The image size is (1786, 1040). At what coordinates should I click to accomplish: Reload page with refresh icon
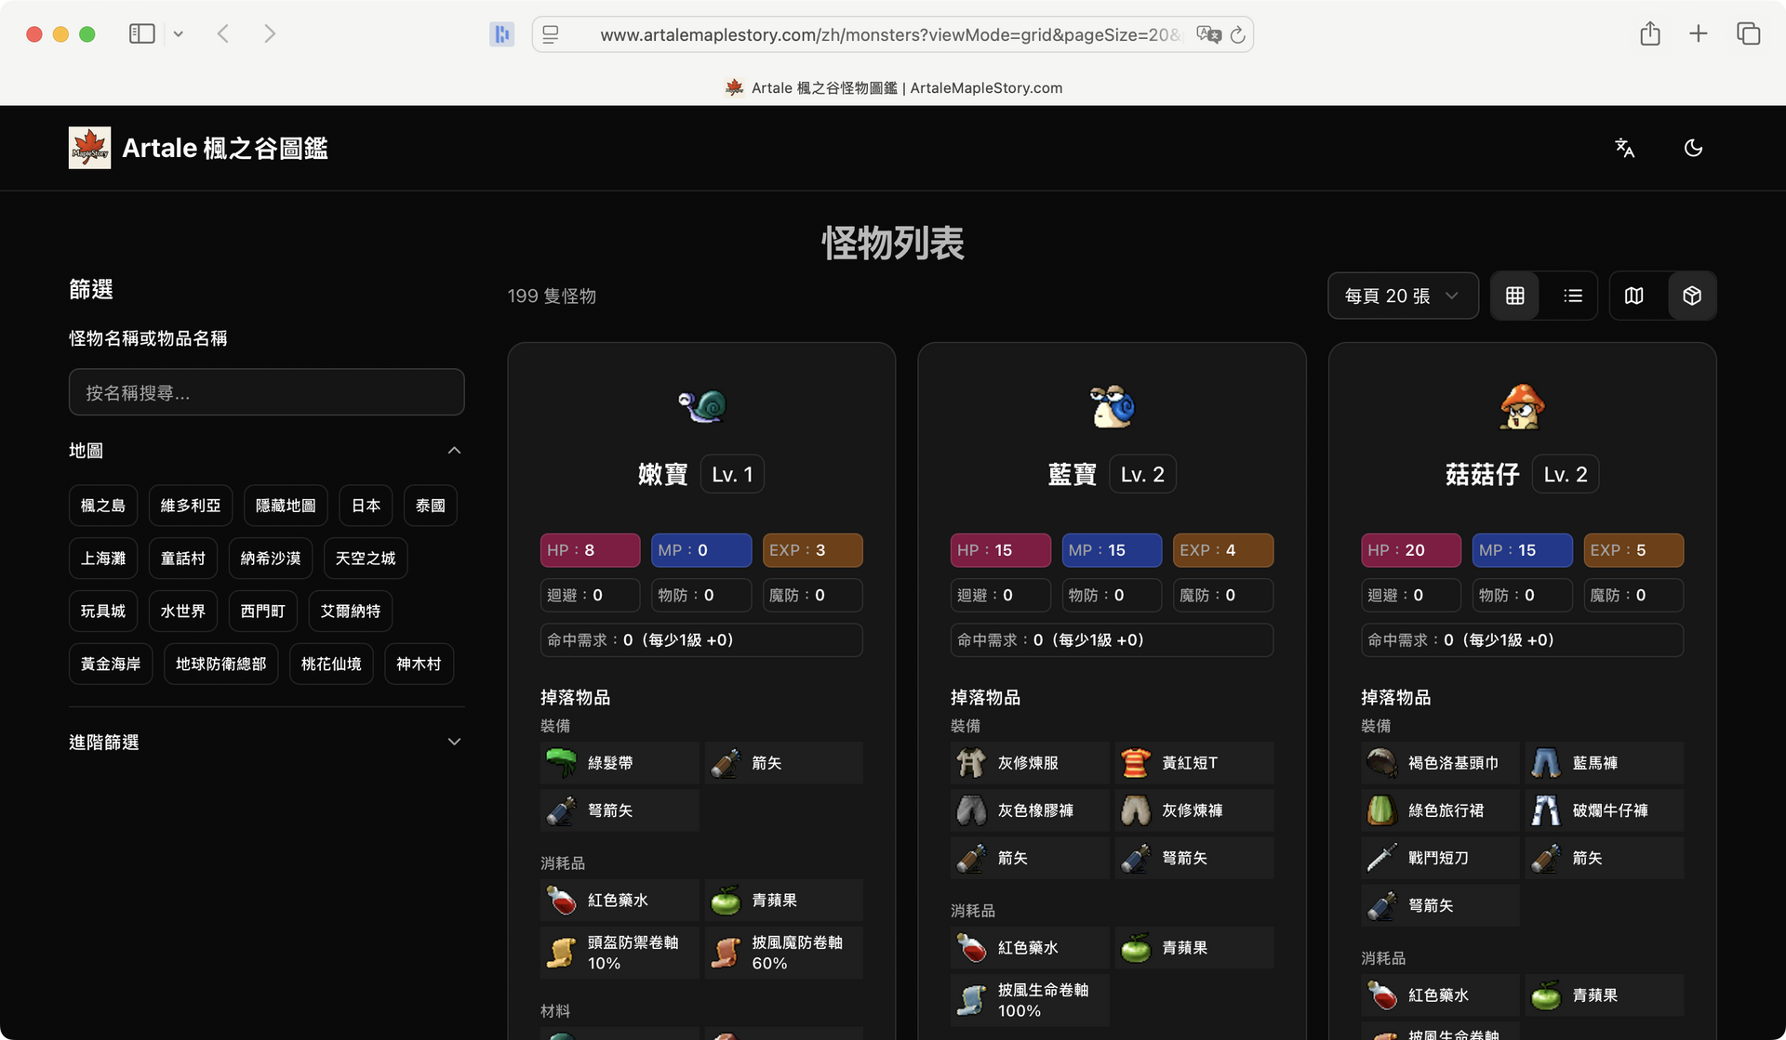[x=1237, y=35]
